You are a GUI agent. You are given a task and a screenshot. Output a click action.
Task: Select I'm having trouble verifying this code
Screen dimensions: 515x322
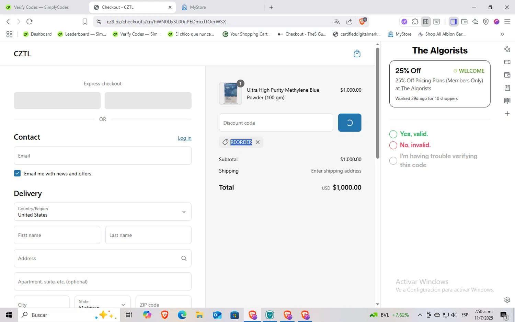coord(393,161)
